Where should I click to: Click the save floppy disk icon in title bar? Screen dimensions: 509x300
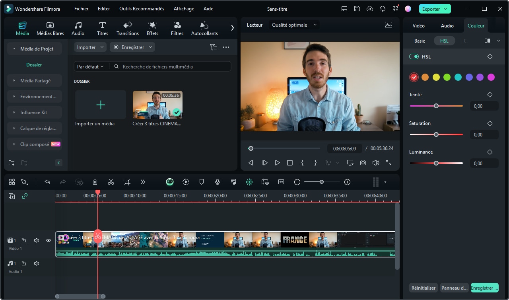coord(357,9)
